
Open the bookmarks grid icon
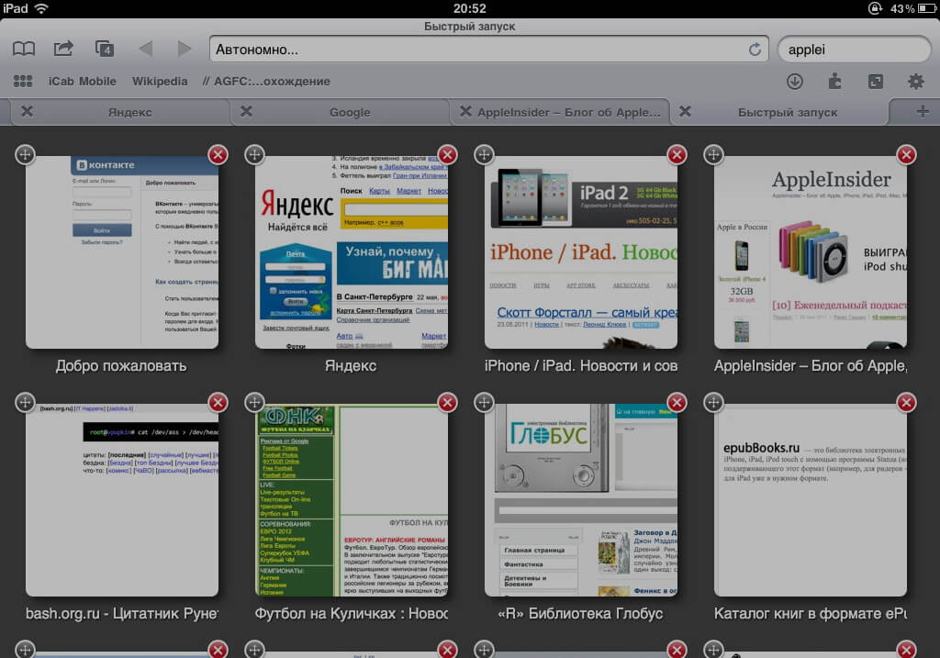click(x=23, y=81)
